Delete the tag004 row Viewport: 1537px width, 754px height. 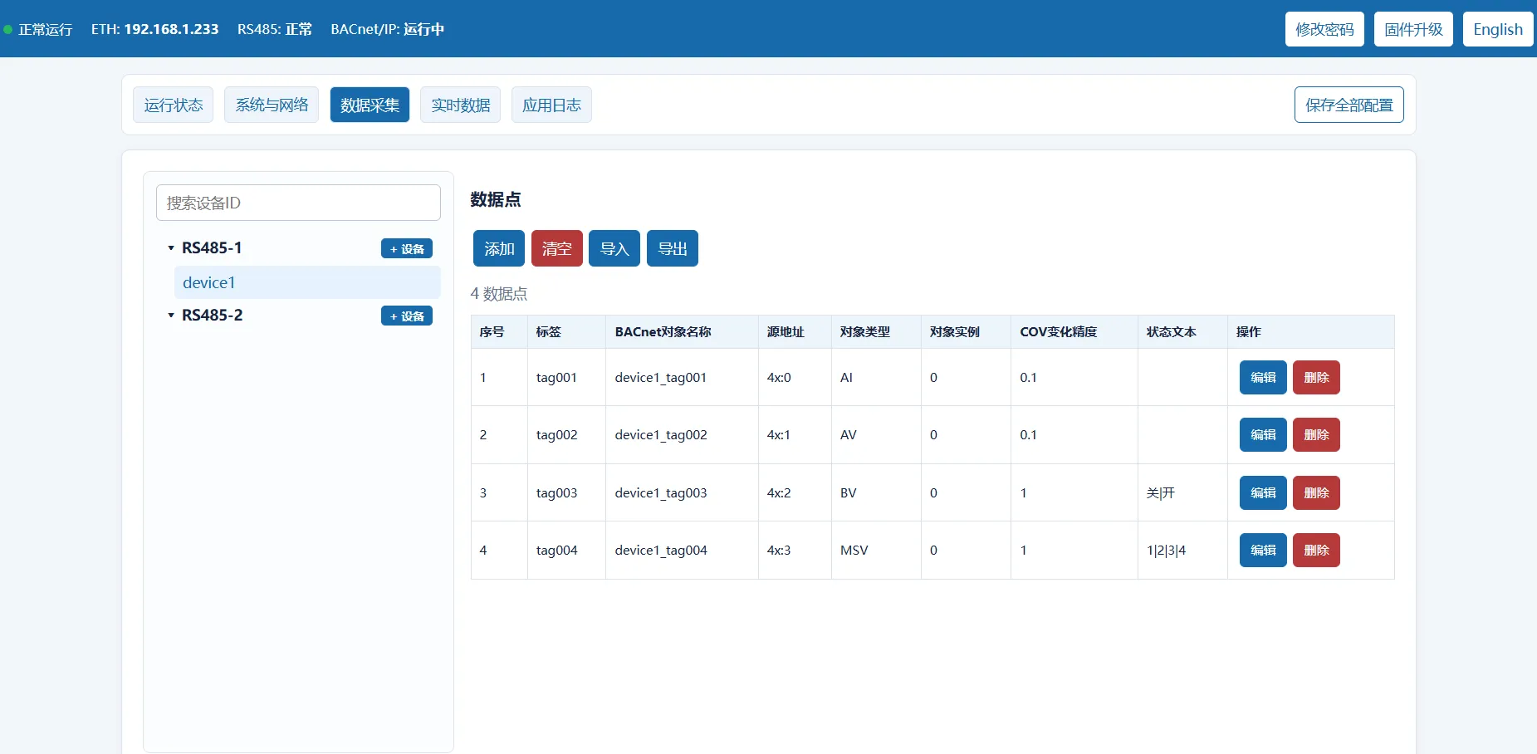coord(1316,550)
